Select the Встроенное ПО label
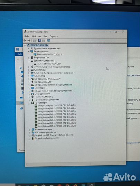This screenshot has height=186, width=140. pos(41,58)
